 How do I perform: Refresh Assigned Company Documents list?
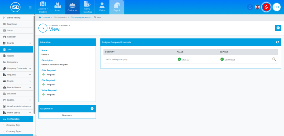coord(277,42)
